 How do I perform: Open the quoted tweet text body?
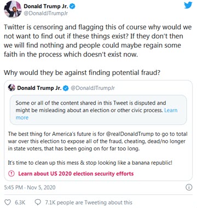point(97,148)
